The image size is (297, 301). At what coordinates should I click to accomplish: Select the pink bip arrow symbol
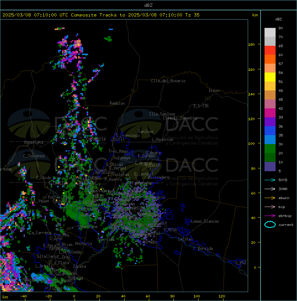[x=270, y=207]
